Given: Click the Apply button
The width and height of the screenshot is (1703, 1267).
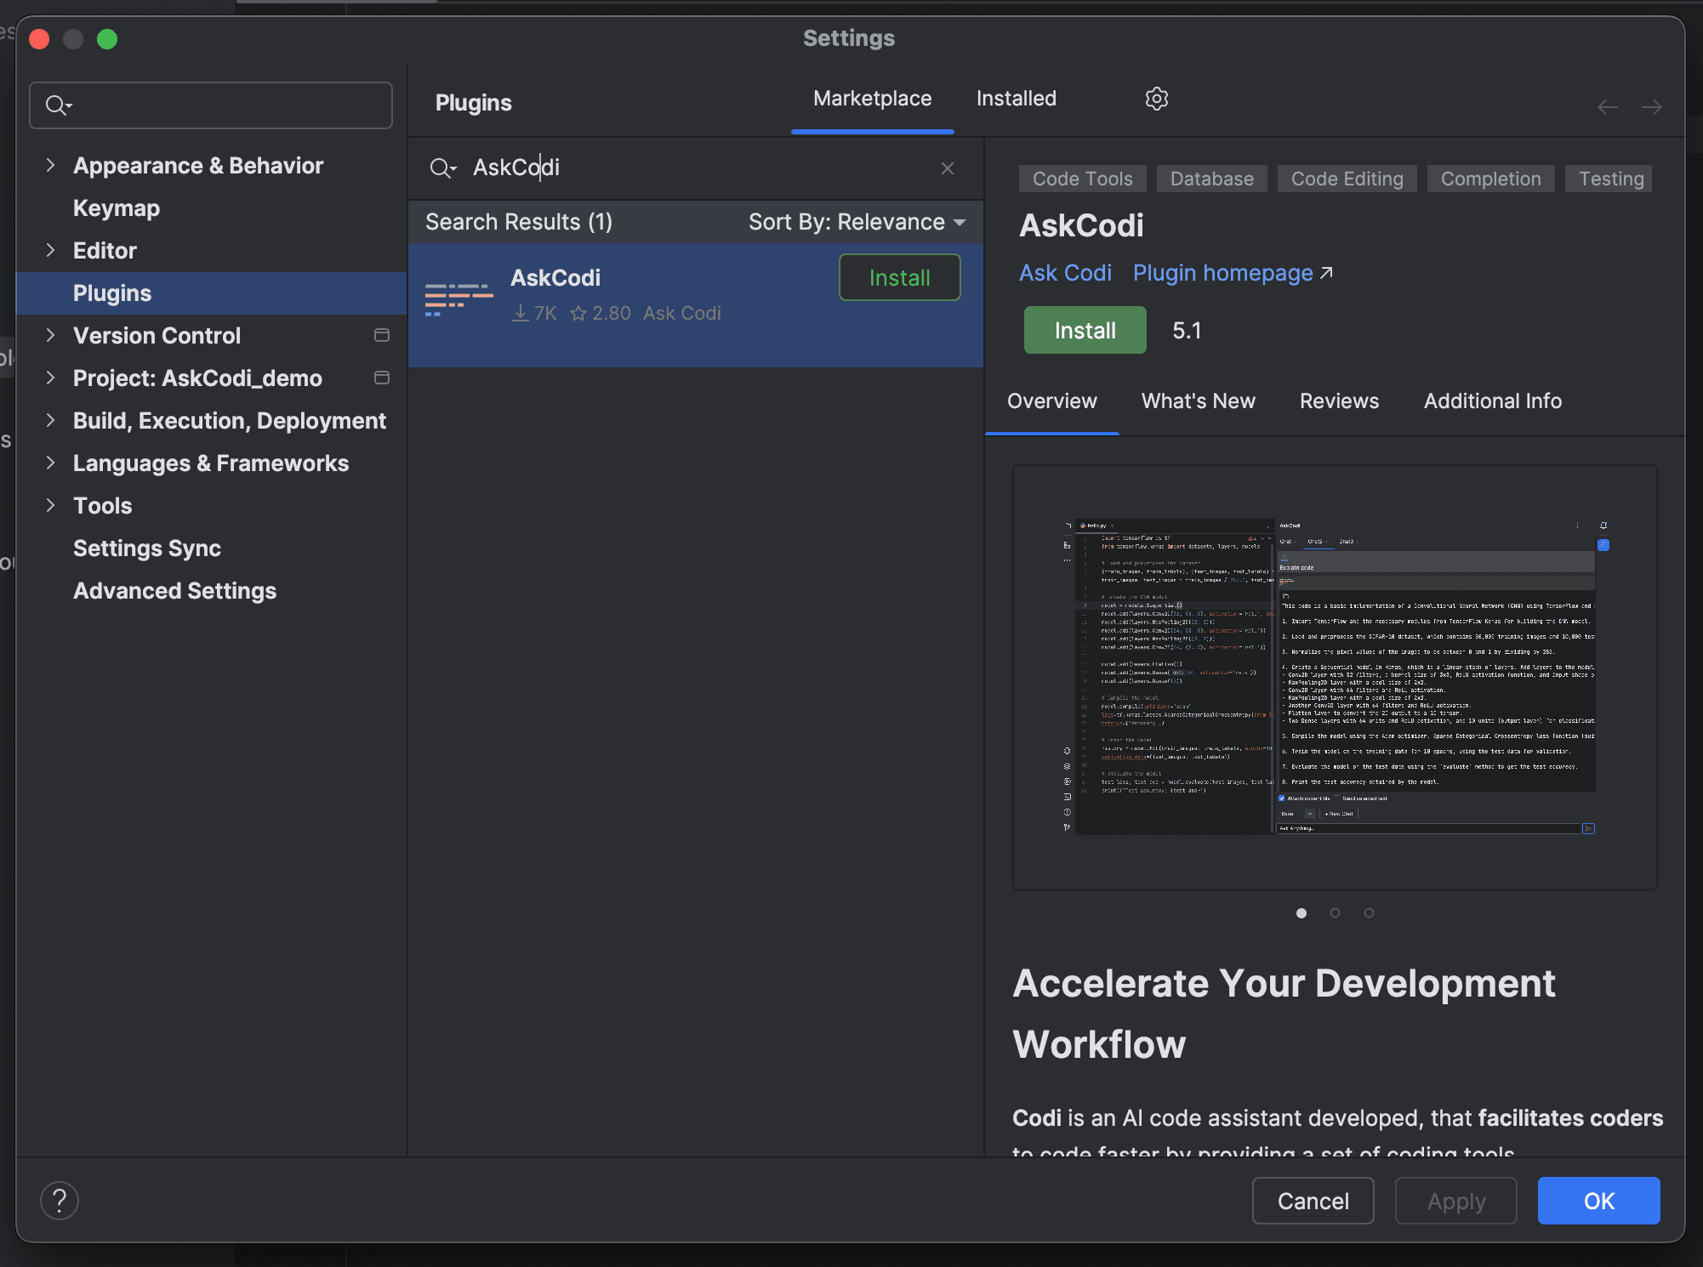Looking at the screenshot, I should [x=1455, y=1201].
